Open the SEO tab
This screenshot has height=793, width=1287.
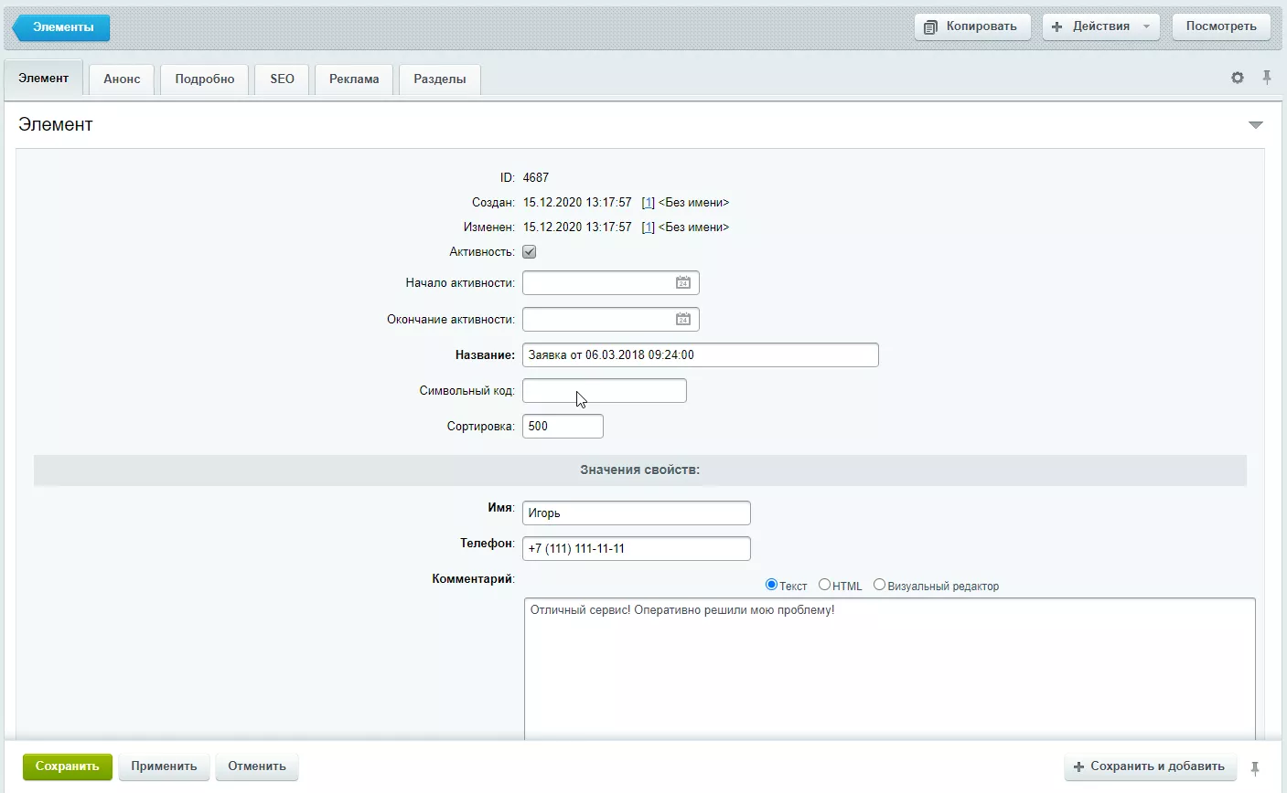(283, 79)
